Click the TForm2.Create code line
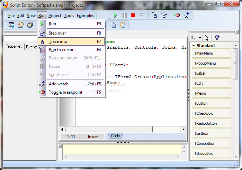 point(146,77)
